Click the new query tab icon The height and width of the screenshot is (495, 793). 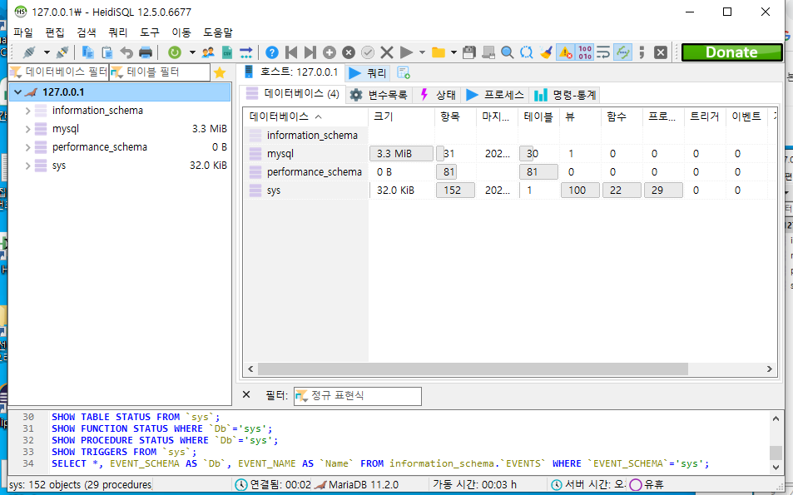[x=403, y=73]
